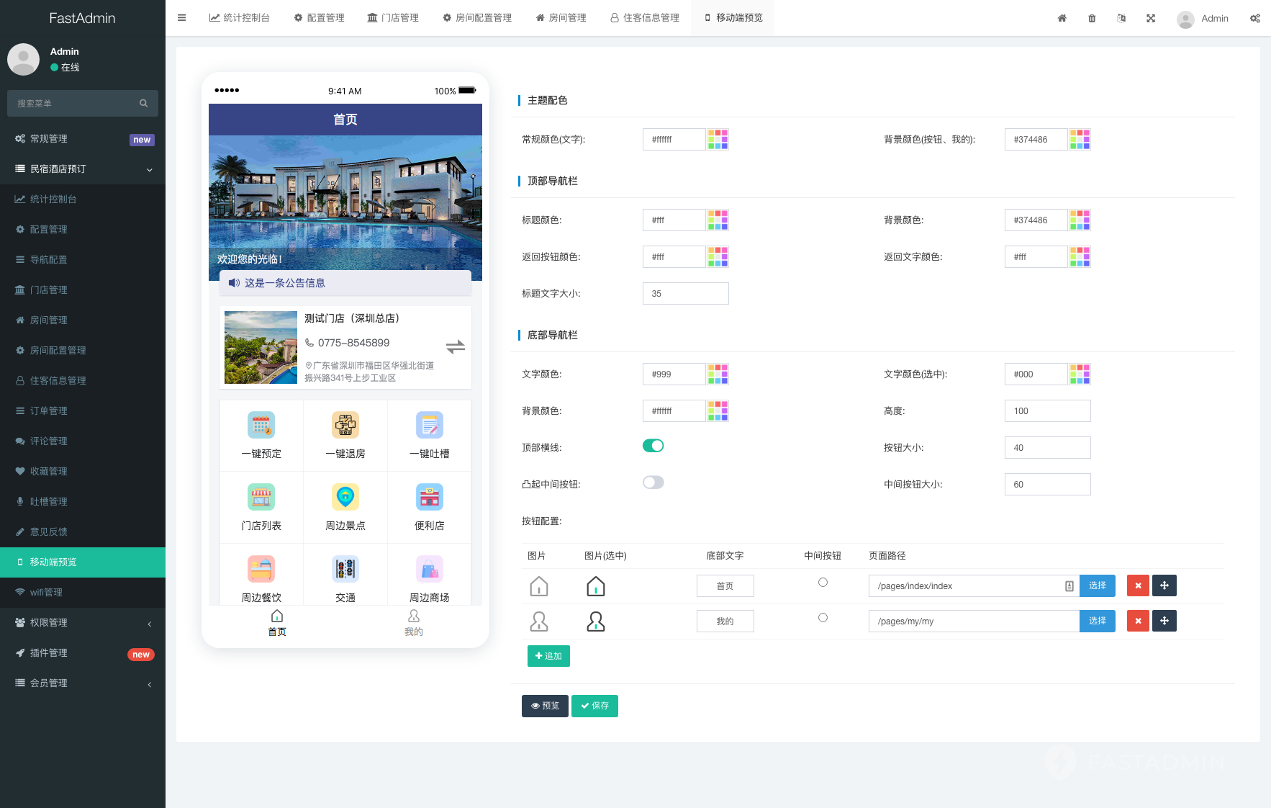Toggle fullscreen mode

coord(1151,18)
